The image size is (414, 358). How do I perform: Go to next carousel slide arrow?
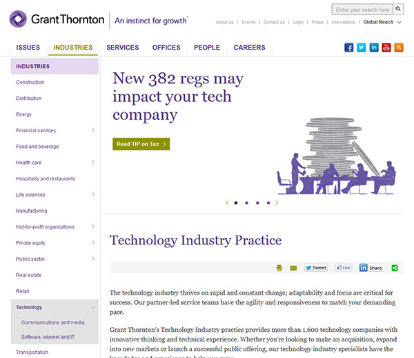[x=277, y=203]
